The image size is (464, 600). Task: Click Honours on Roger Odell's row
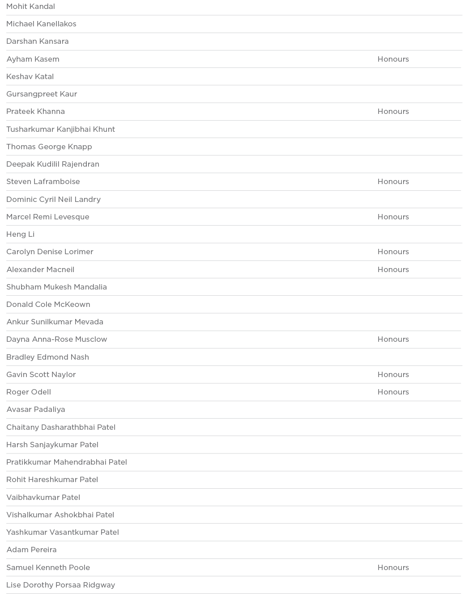[x=393, y=392]
